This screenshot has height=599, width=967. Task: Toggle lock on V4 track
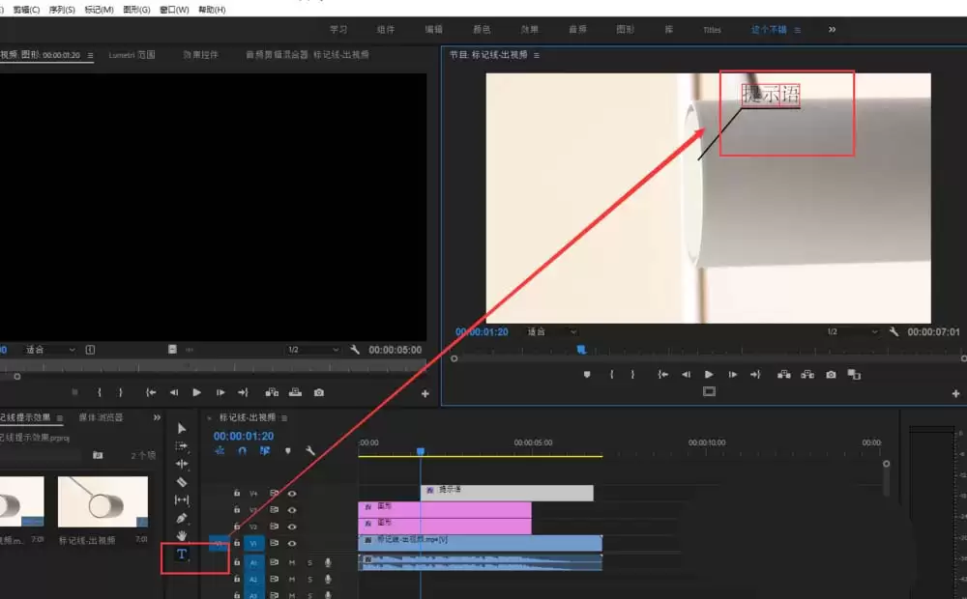point(237,493)
